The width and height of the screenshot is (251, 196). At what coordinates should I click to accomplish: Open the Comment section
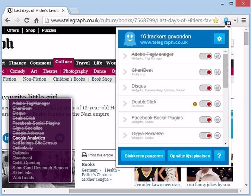40,63
